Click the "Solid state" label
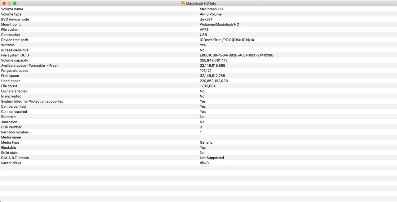Image resolution: width=397 pixels, height=202 pixels. [x=10, y=153]
